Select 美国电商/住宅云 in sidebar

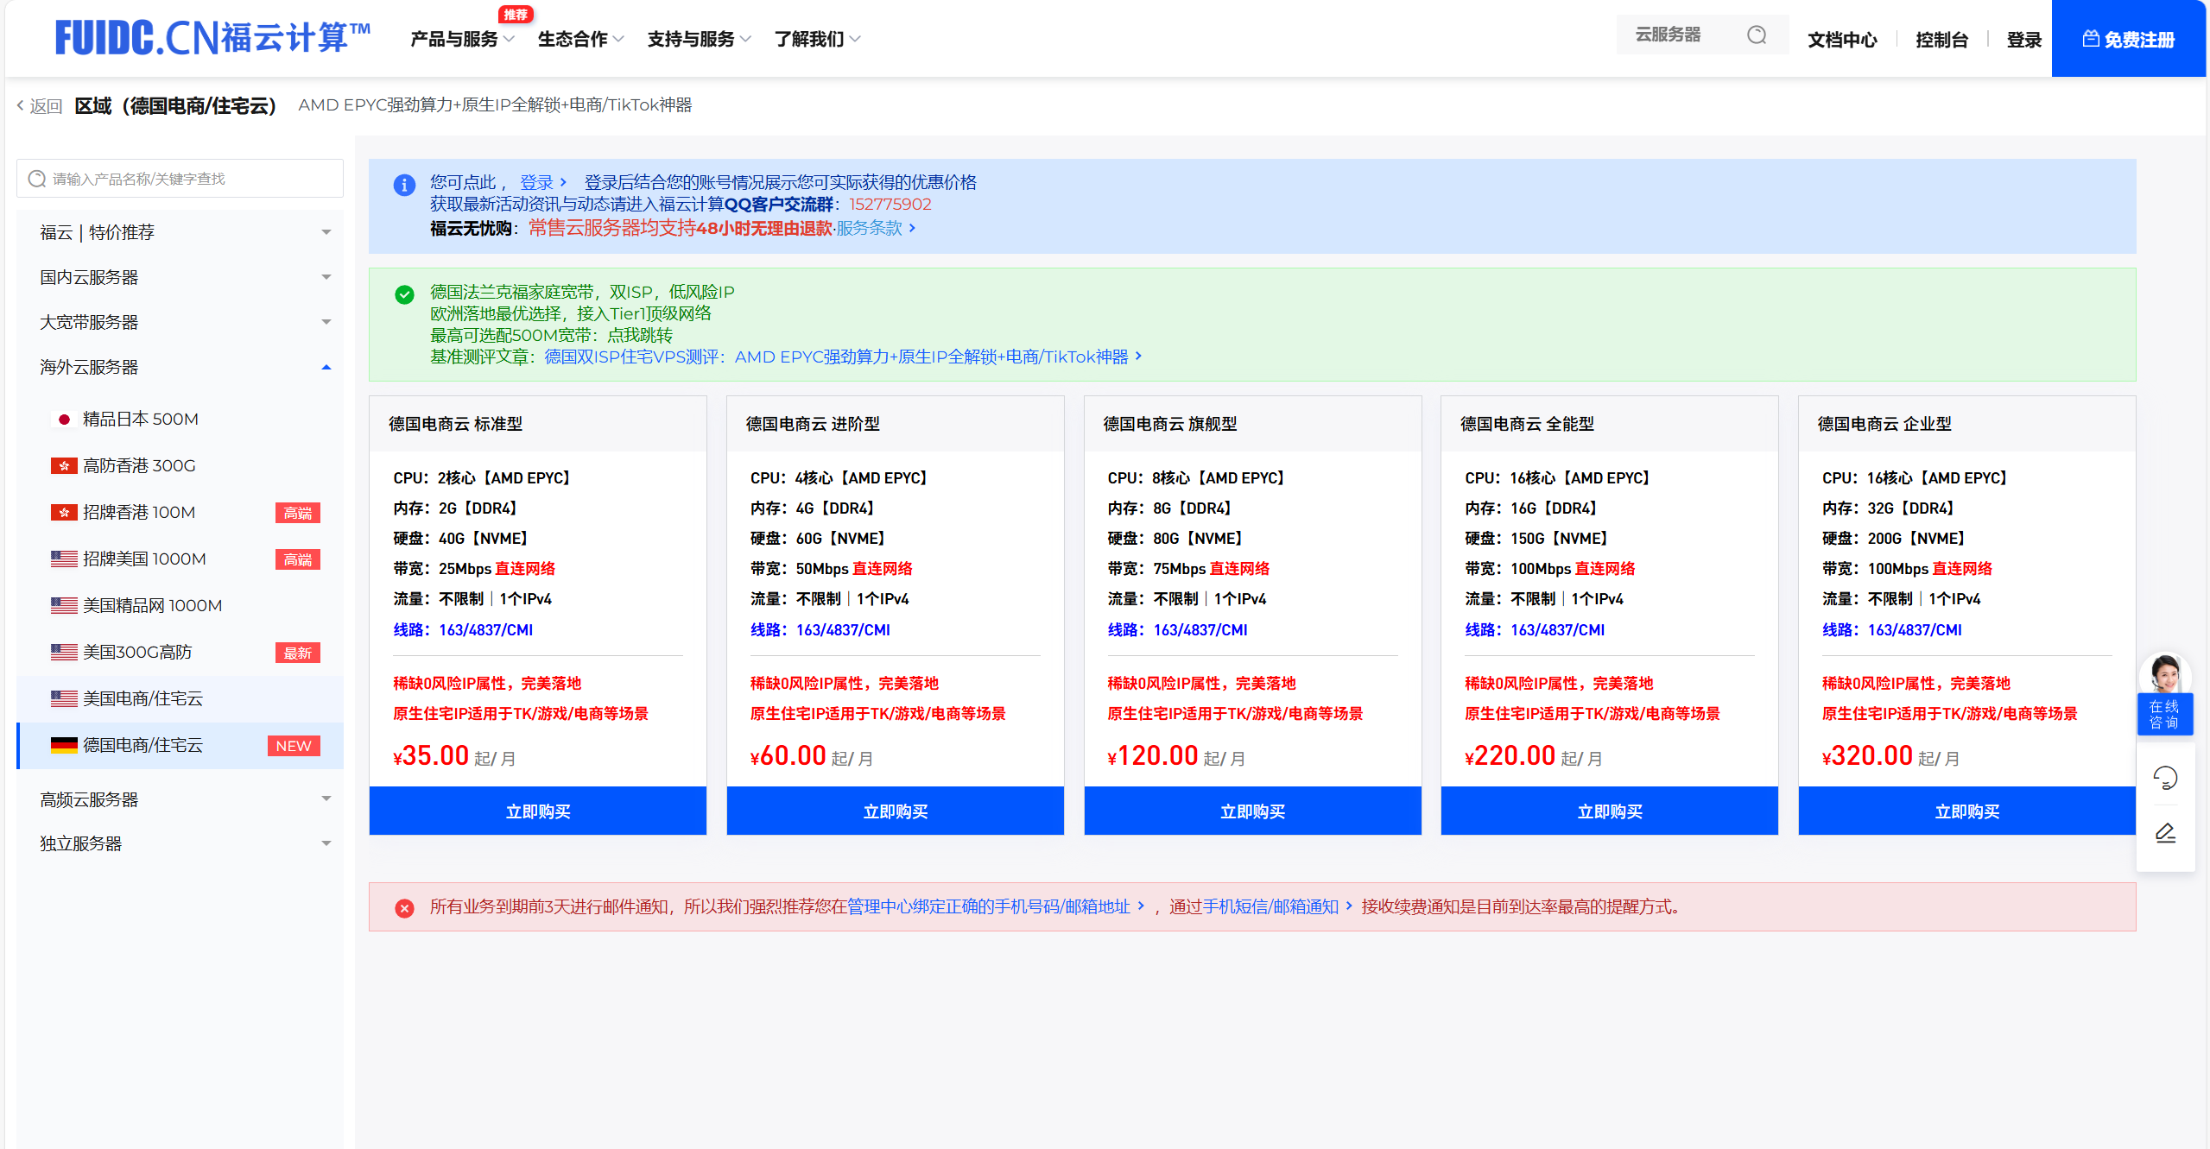pyautogui.click(x=142, y=698)
